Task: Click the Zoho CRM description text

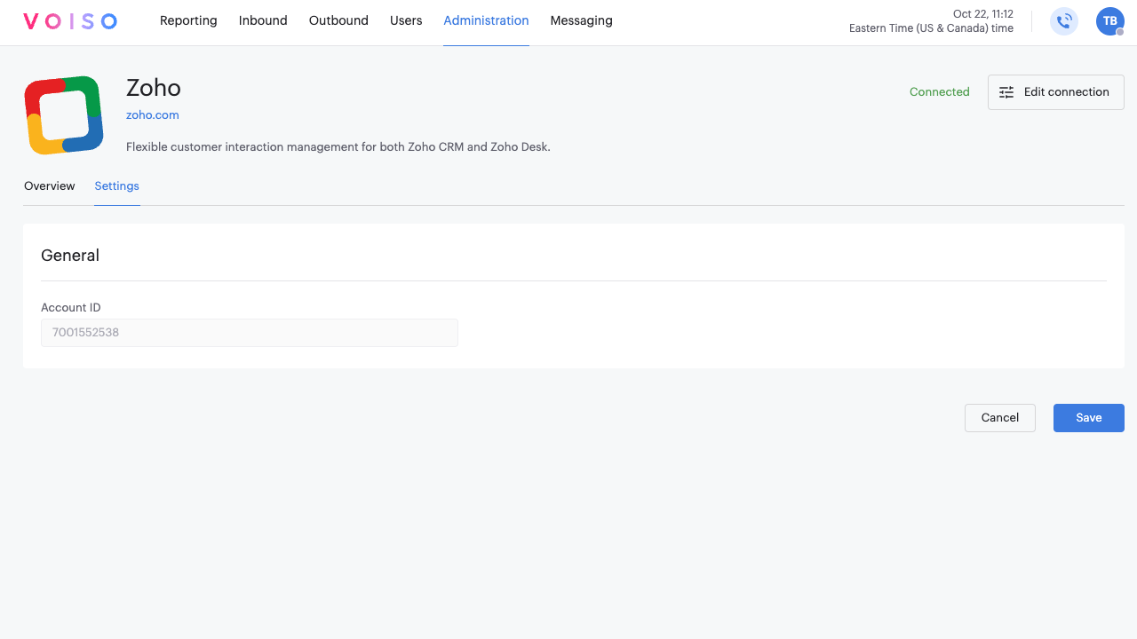Action: pos(338,147)
